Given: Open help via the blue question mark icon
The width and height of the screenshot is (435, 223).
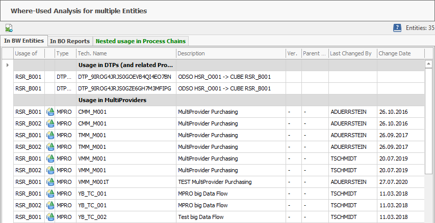Looking at the screenshot, I should click(x=397, y=28).
